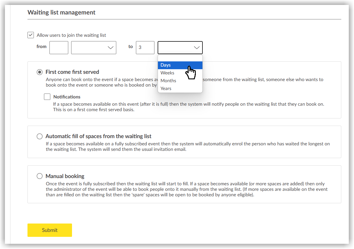Select the Automatic fill of spaces radio button
This screenshot has width=354, height=249.
tap(40, 136)
